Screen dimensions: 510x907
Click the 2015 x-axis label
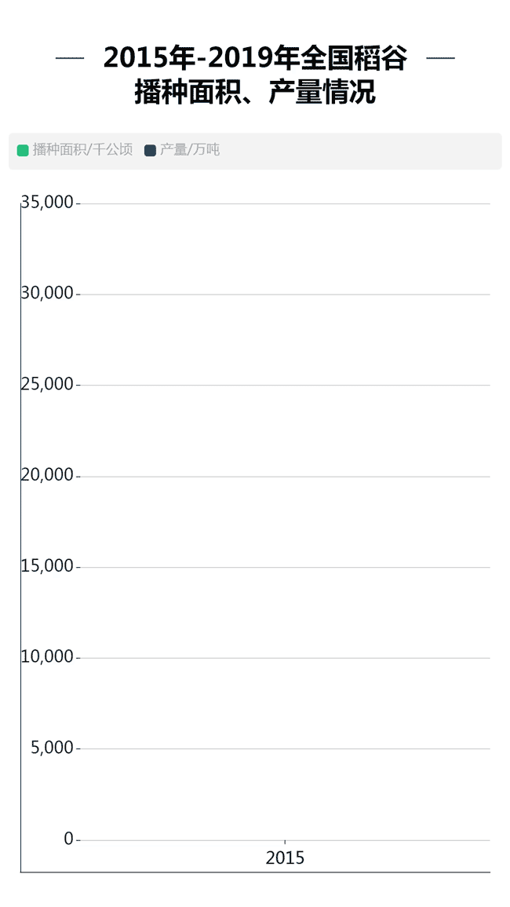pyautogui.click(x=285, y=858)
